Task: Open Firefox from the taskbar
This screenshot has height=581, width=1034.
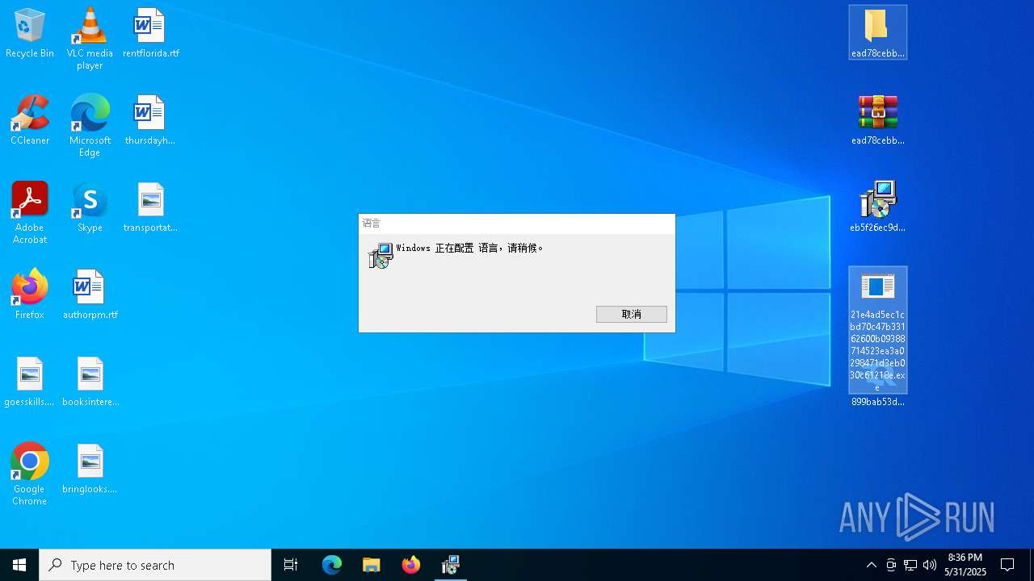Action: point(411,565)
